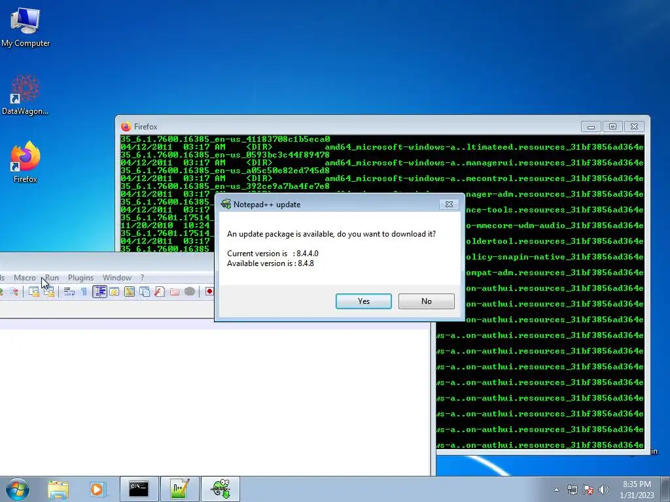Viewport: 670px width, 502px height.
Task: Show hidden tray icons arrow
Action: click(x=556, y=490)
